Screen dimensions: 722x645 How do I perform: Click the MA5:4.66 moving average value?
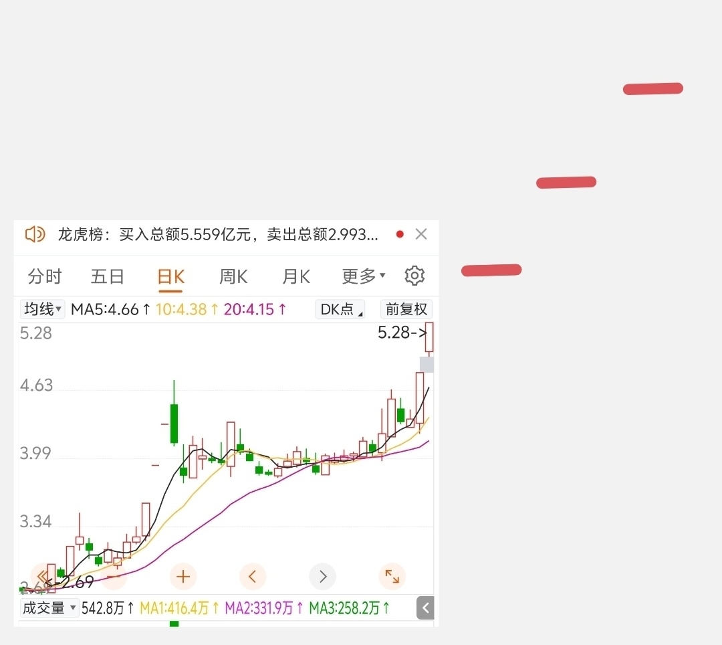tap(110, 309)
